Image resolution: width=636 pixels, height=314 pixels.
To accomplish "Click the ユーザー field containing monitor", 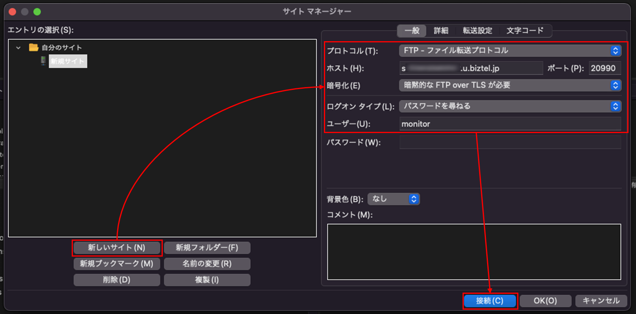I will (510, 124).
